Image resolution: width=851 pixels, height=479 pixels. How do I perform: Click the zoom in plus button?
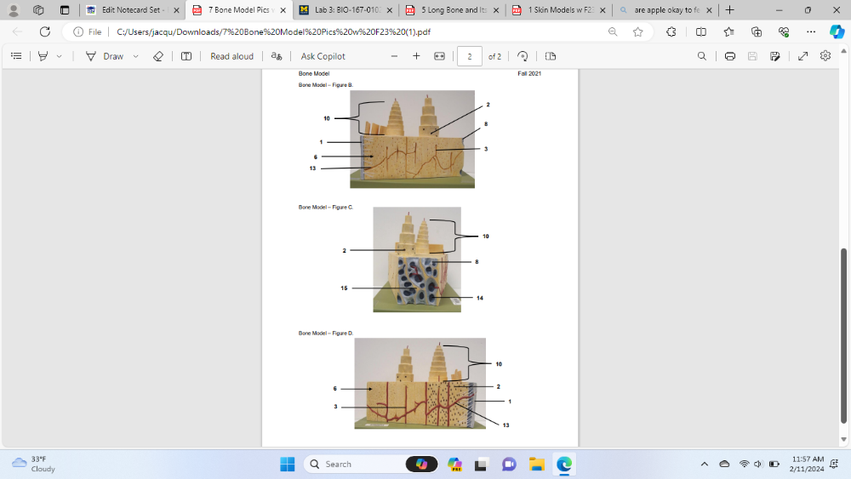point(416,56)
